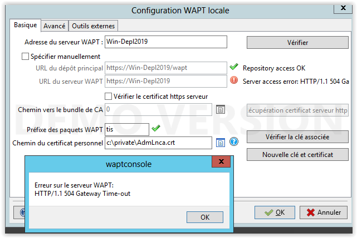Click the Erreur sur le serveur WAPT text
357x238 pixels.
[74, 185]
